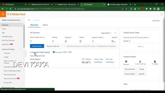The width and height of the screenshot is (165, 93).
Task: Click the Resource Overview button
Action: pyautogui.click(x=53, y=46)
